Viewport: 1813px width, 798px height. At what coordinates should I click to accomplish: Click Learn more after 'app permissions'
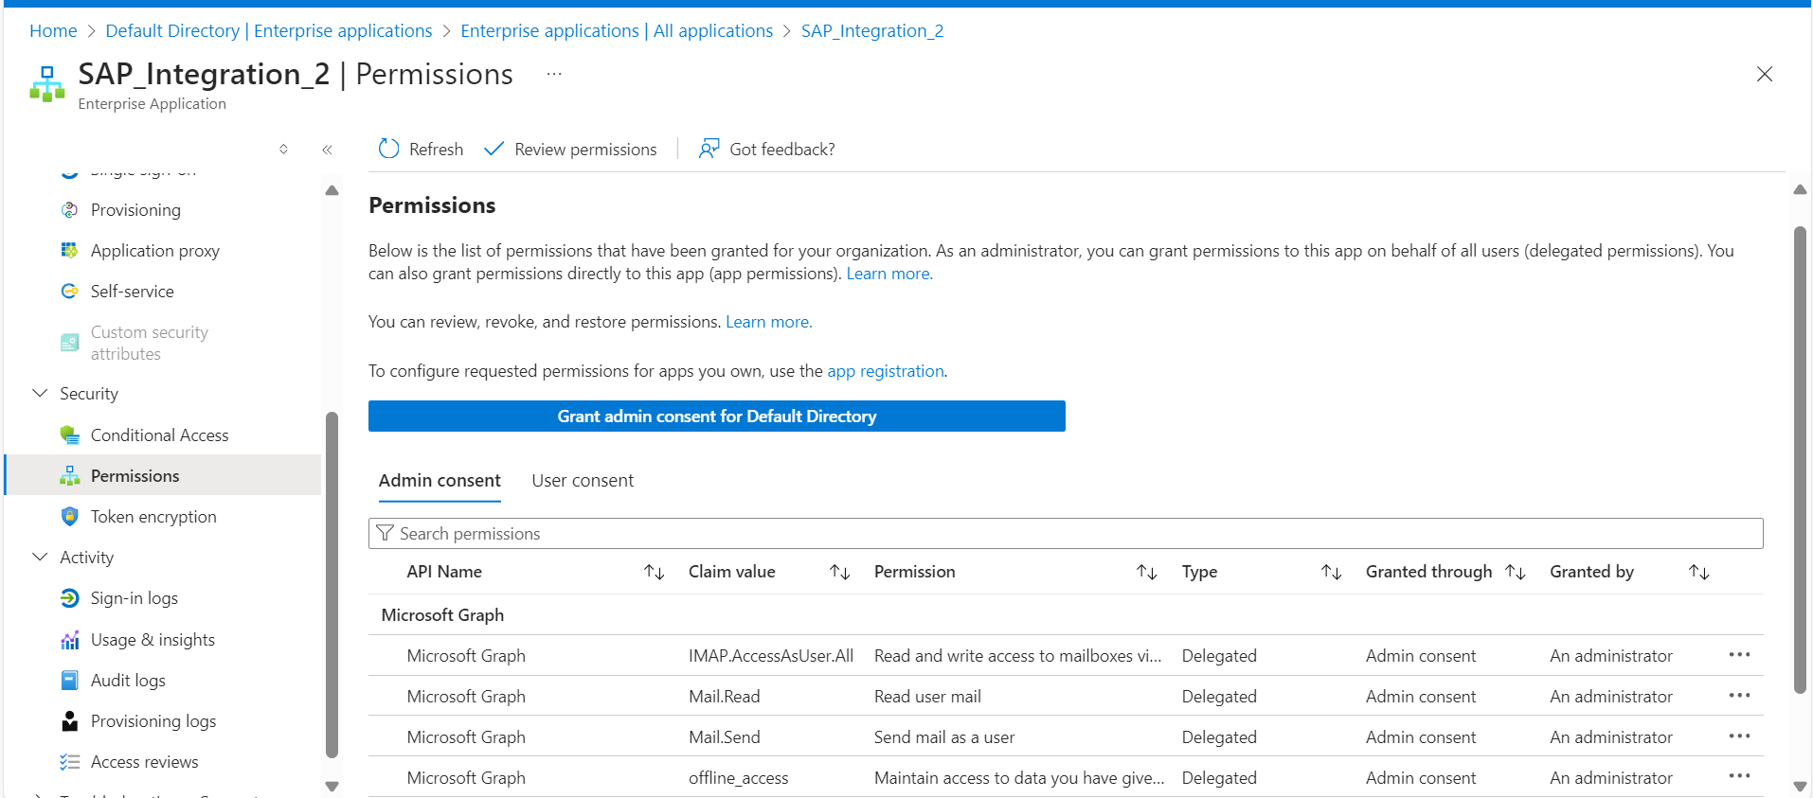(889, 274)
